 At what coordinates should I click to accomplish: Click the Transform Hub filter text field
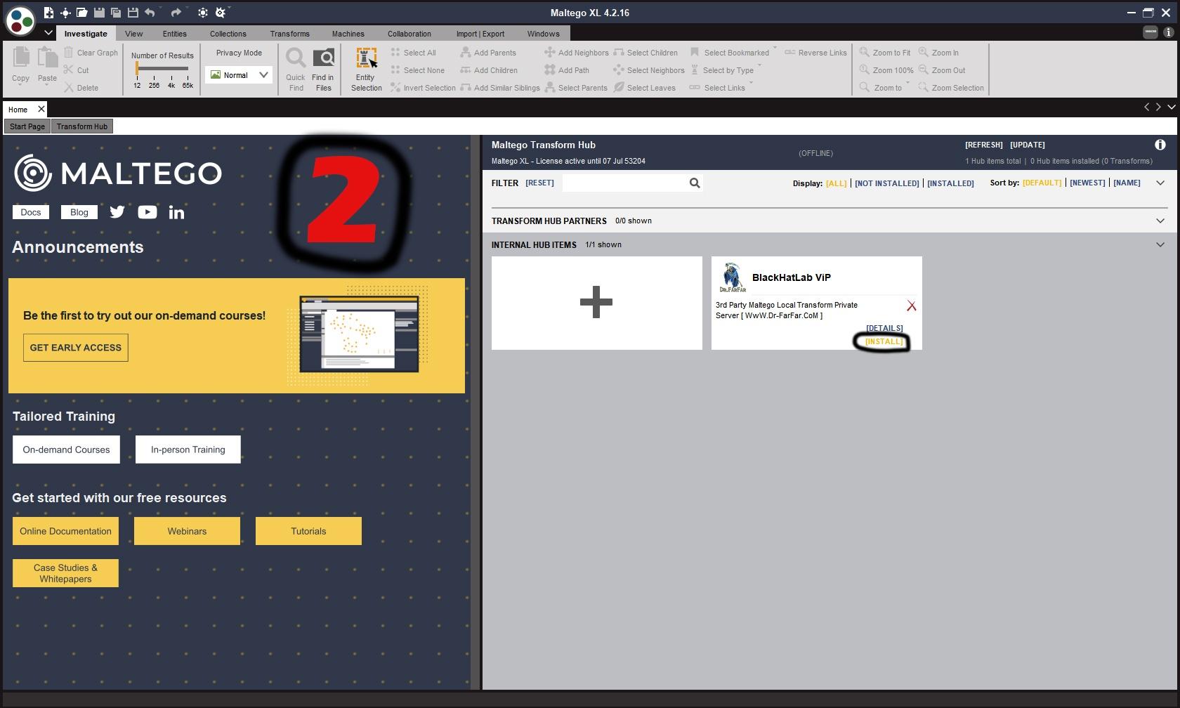[x=624, y=183]
